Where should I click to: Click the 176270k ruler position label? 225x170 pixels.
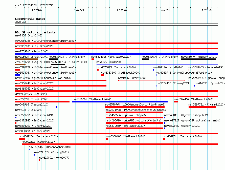165,10
